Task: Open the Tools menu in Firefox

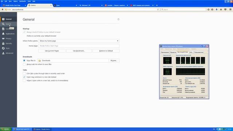Action: coord(29,1)
